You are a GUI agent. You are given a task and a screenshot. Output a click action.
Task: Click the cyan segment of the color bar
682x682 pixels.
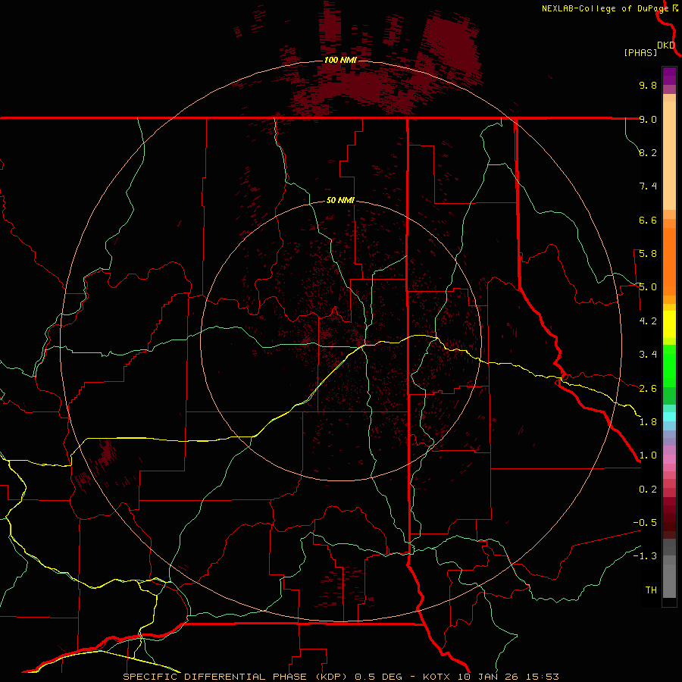pyautogui.click(x=669, y=417)
